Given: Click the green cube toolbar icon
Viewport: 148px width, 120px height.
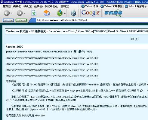Looking at the screenshot, I should coord(60,13).
